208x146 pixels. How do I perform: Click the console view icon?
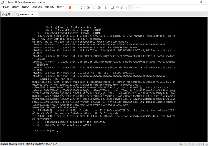click(131, 7)
